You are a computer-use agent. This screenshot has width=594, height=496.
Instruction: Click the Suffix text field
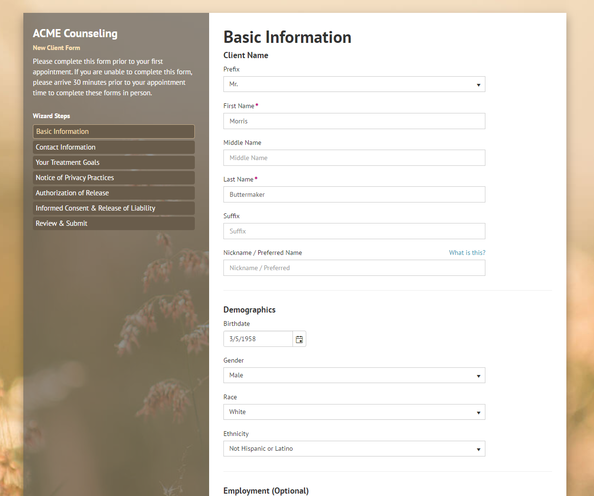point(354,231)
